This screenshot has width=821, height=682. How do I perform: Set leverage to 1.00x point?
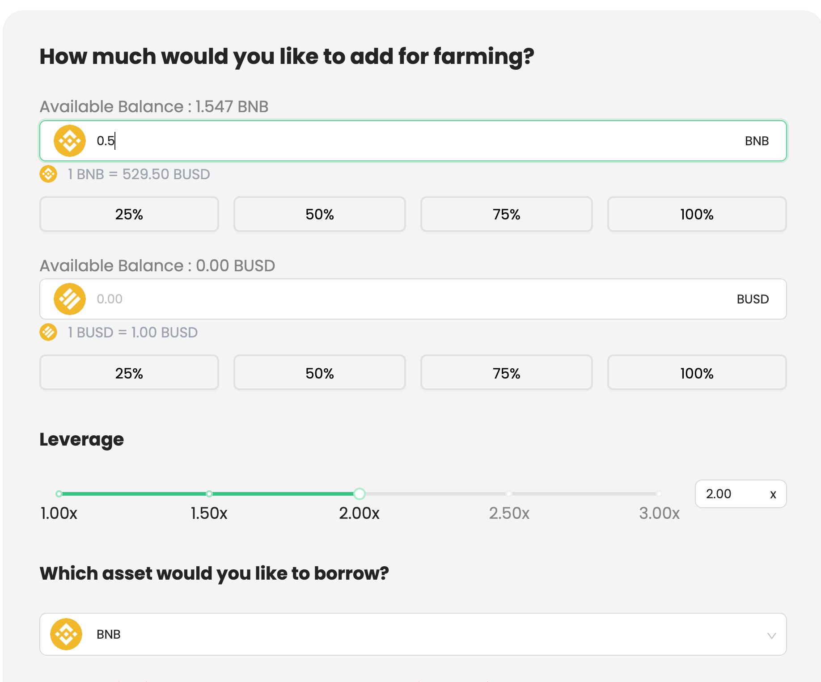(x=59, y=494)
